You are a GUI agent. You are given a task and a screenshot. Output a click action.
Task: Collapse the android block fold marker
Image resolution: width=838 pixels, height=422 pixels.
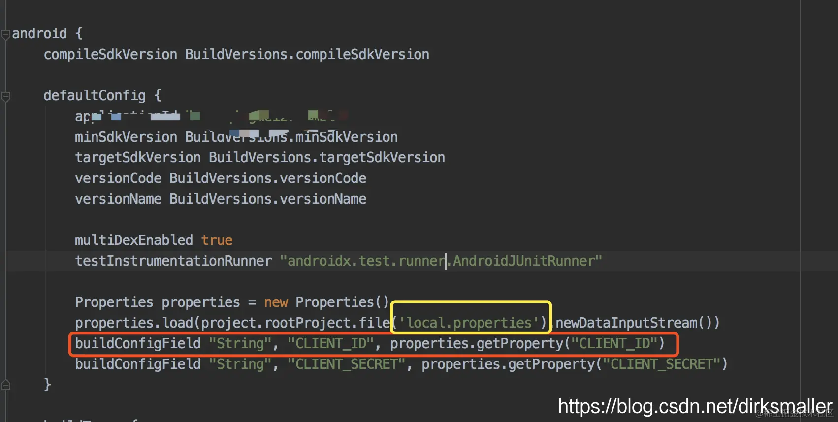click(6, 35)
